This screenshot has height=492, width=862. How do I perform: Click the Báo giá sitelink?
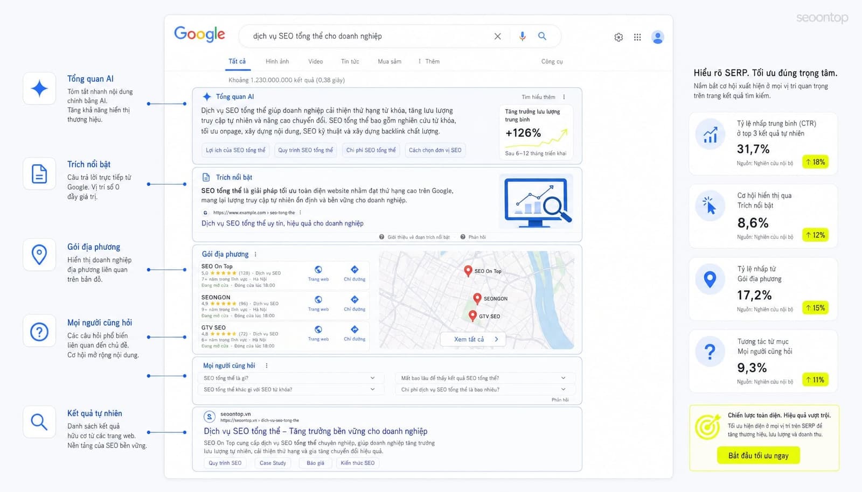click(315, 463)
